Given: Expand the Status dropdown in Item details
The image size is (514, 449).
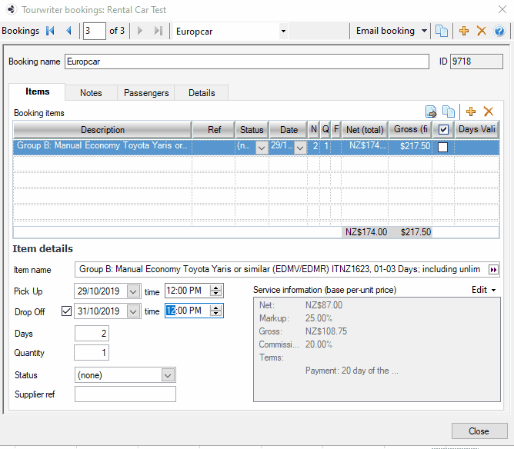Looking at the screenshot, I should 169,375.
